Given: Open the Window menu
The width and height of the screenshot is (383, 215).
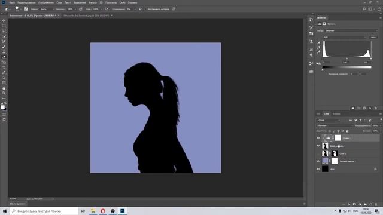Looking at the screenshot, I should [122, 2].
